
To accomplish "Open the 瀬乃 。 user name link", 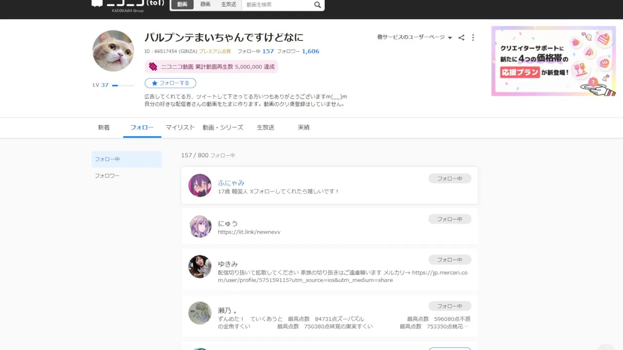I will [x=228, y=311].
